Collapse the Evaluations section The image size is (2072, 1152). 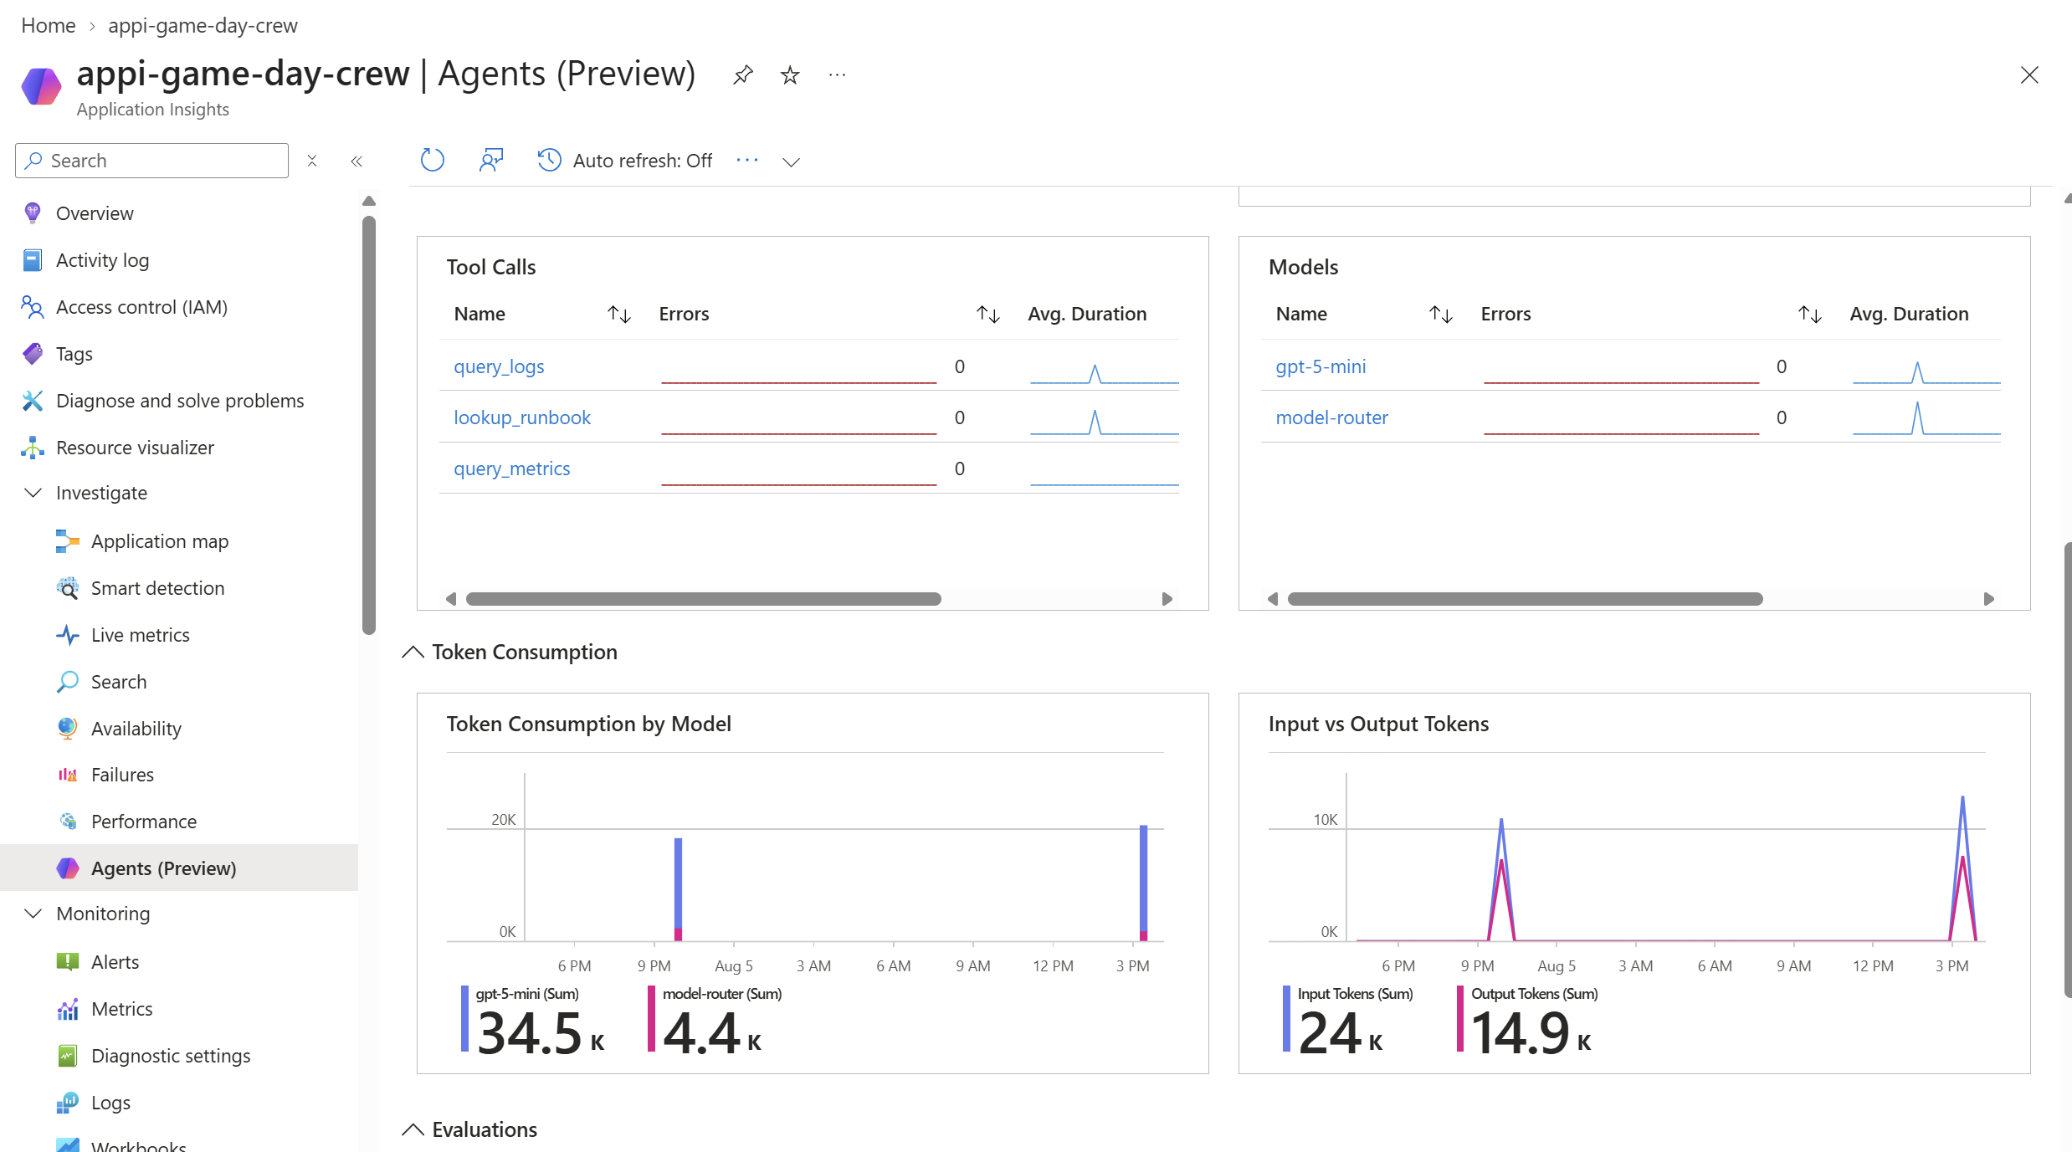413,1129
